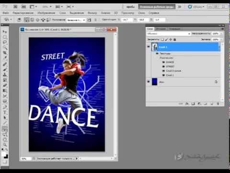
Task: Click the foreground color swatch
Action: [3, 154]
